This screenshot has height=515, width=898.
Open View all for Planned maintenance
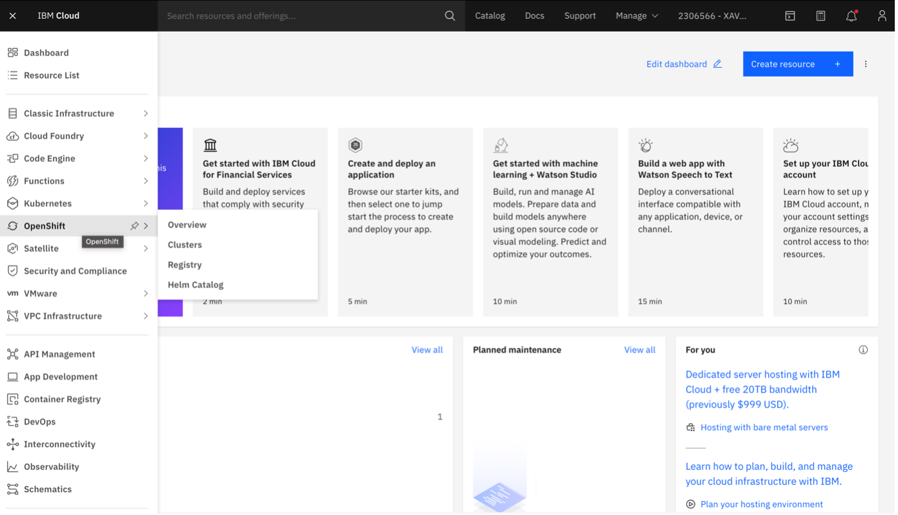point(639,350)
